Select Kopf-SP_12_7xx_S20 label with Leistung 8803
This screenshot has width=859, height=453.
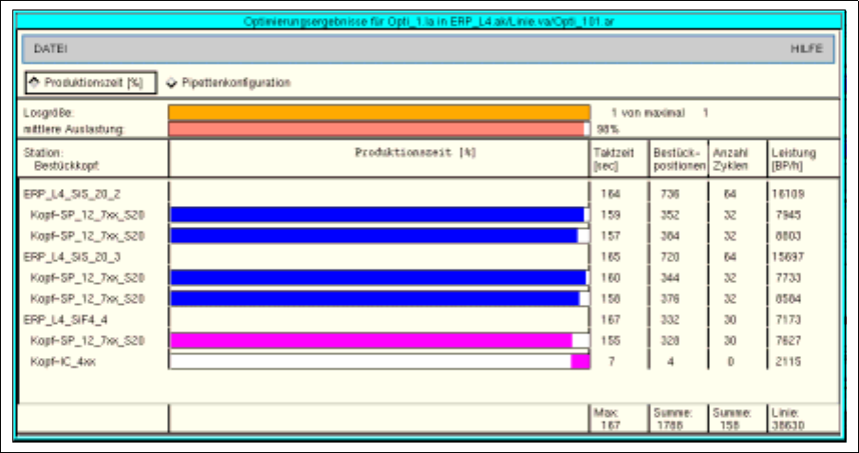[x=87, y=236]
